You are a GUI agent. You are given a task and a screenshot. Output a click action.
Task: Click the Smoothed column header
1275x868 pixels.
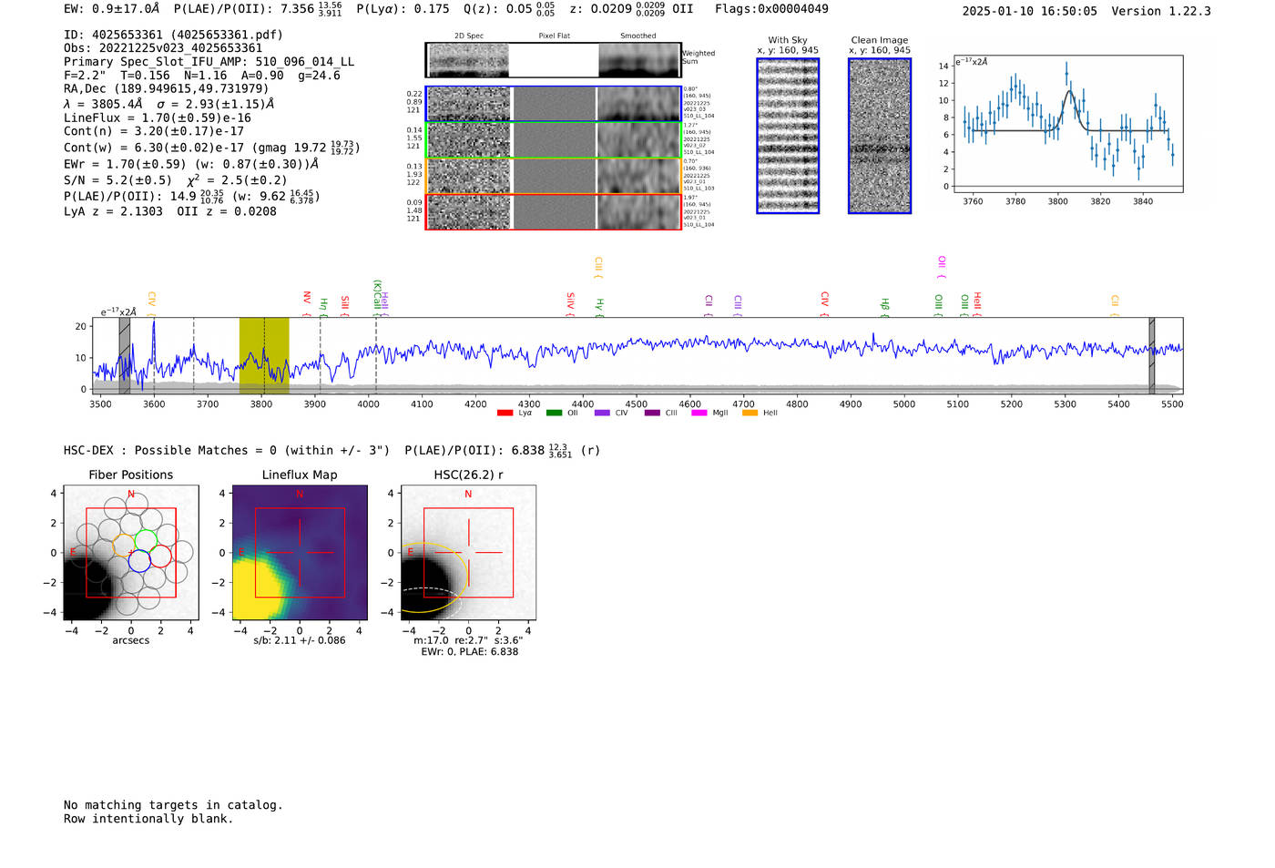tap(637, 36)
